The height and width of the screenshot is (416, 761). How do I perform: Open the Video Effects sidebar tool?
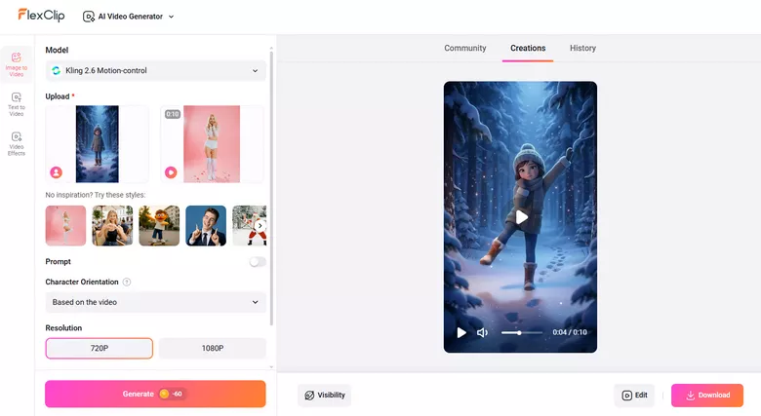(17, 143)
